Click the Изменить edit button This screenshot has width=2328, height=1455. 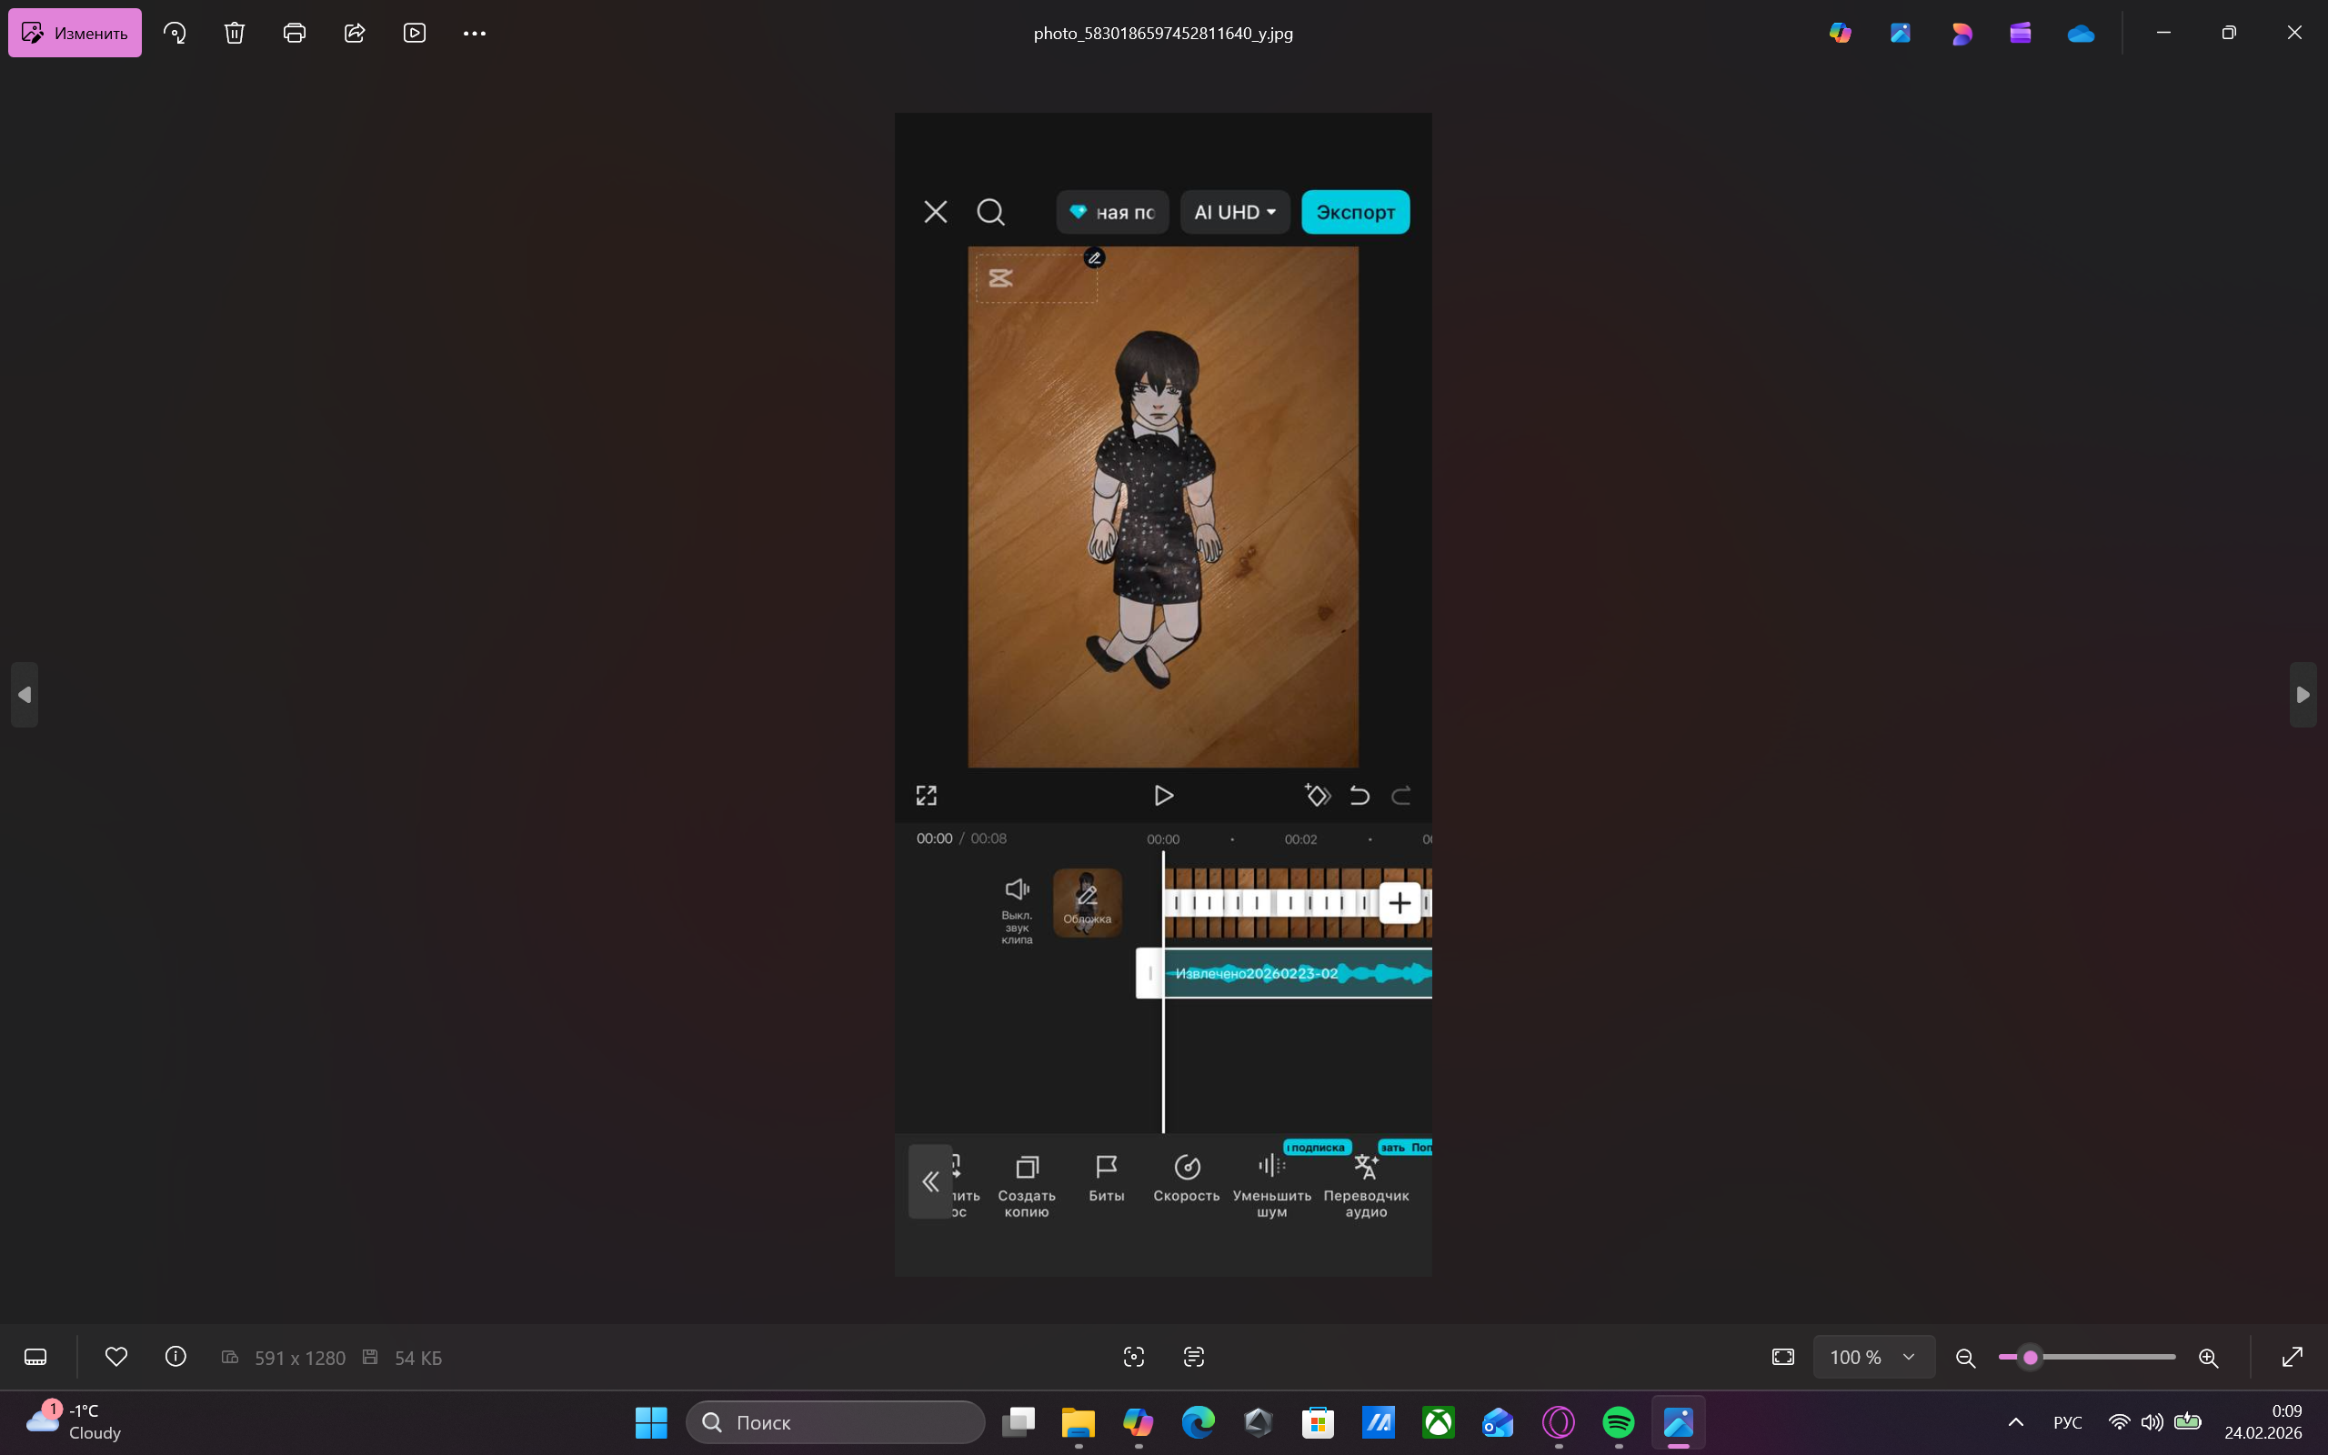click(75, 33)
